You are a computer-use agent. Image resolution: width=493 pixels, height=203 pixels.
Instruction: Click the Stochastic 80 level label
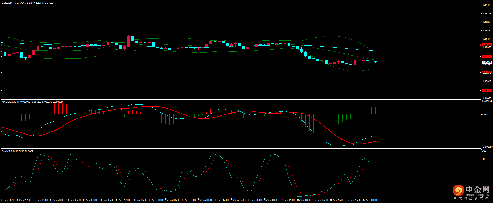483,159
